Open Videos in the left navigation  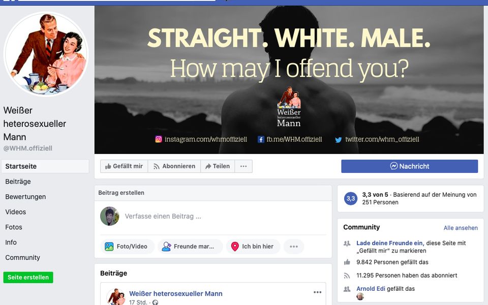pyautogui.click(x=16, y=212)
